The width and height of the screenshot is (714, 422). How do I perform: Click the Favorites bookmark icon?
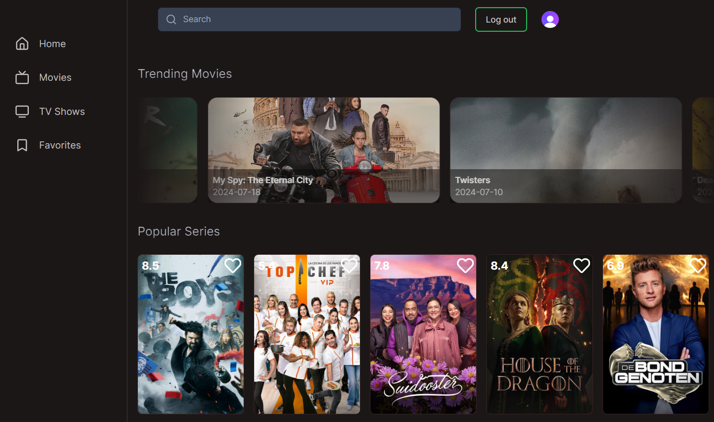pyautogui.click(x=22, y=145)
